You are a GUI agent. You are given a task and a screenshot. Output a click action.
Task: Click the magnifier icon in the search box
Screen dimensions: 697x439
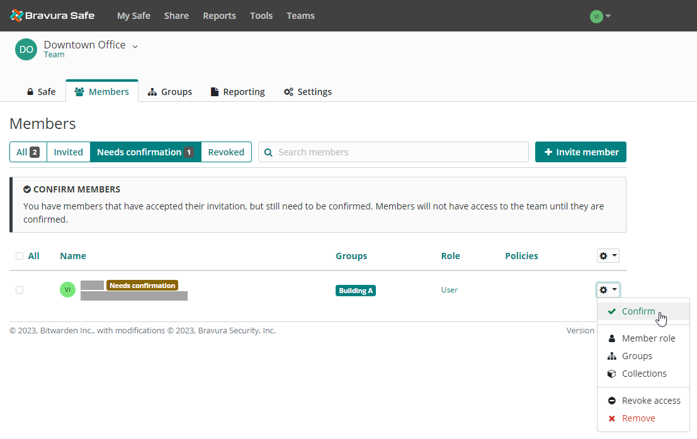click(269, 152)
